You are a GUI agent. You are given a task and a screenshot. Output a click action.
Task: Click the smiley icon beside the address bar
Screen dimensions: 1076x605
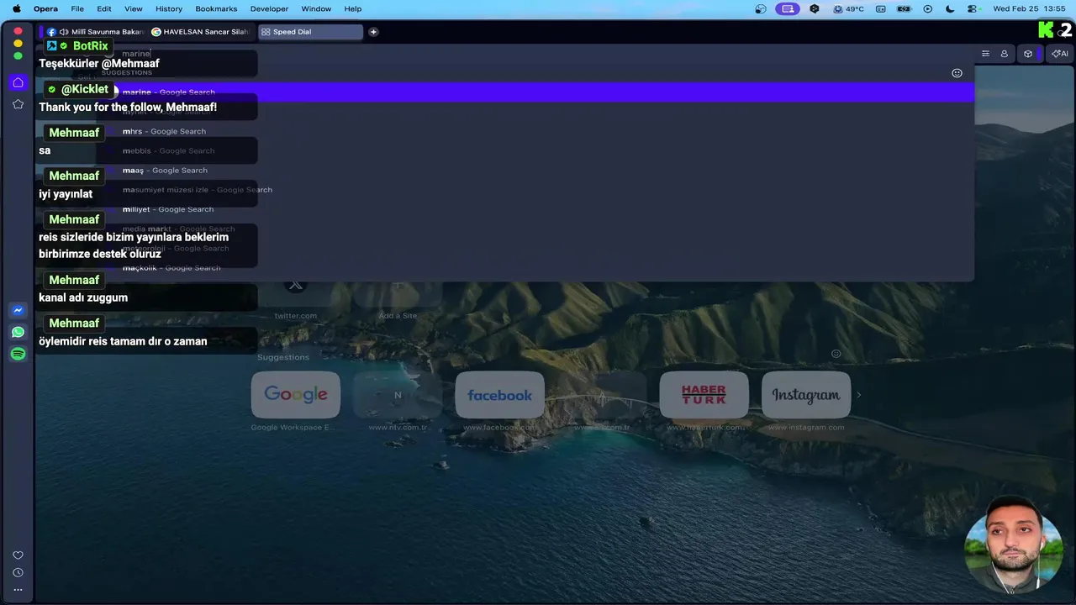957,73
